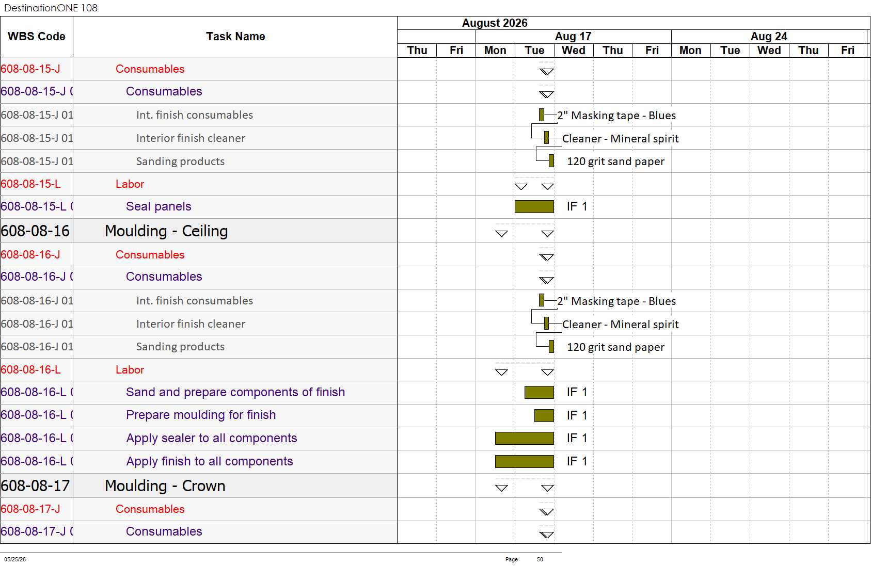This screenshot has height=566, width=871.
Task: Select Interior finish cleaner in 608-08-16-J group
Action: coord(191,324)
